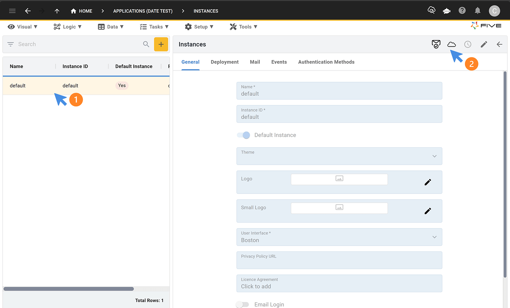Screen dimensions: 510x308
Task: Click the yellow plus button to add instance
Action: tap(161, 44)
